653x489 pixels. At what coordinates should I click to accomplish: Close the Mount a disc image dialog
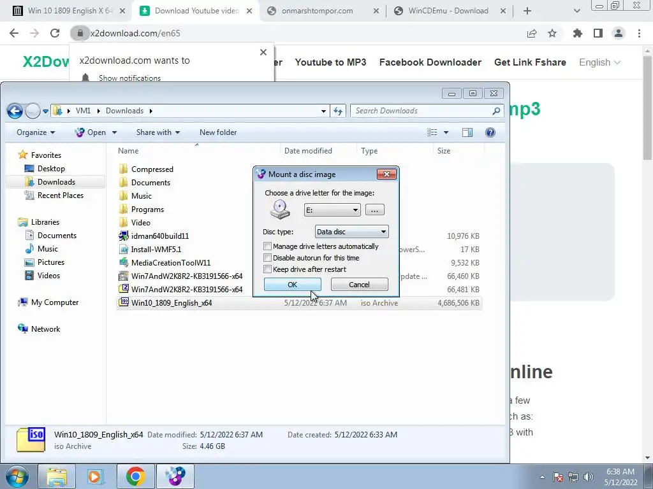coord(386,174)
